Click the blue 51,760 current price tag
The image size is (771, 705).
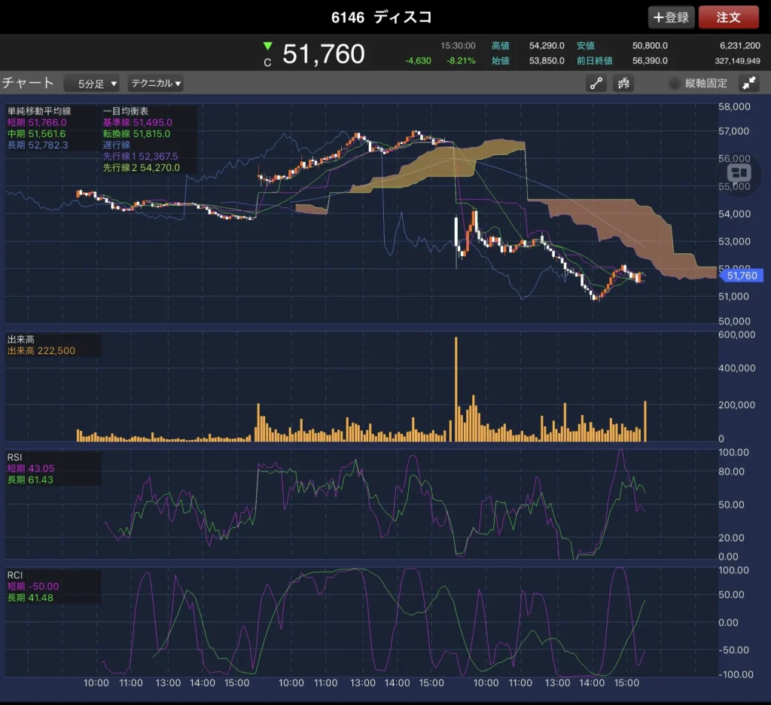coord(742,276)
